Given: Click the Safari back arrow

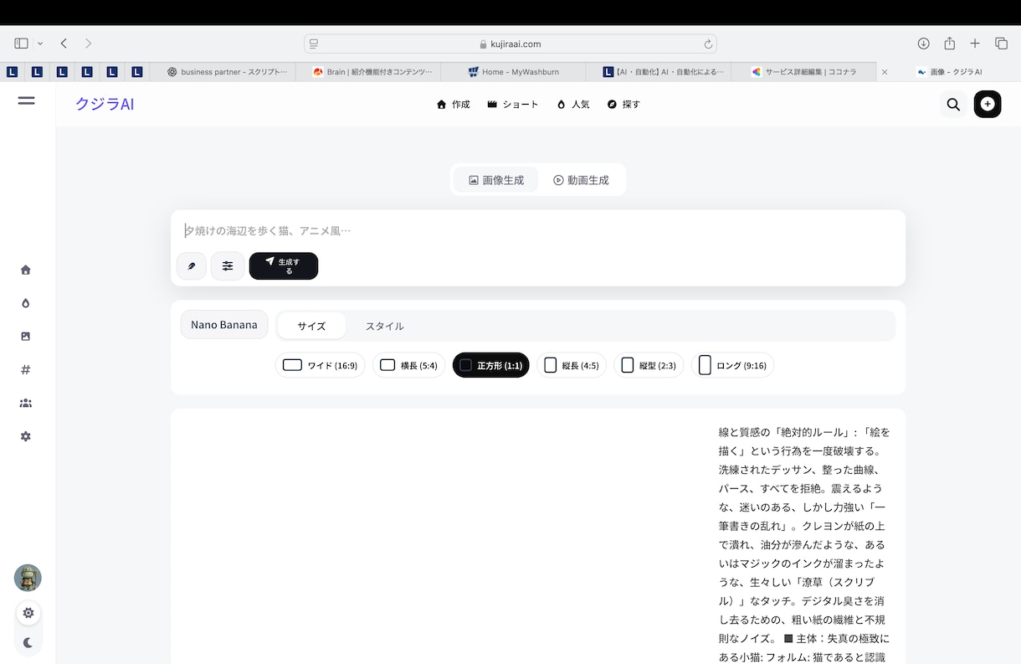Looking at the screenshot, I should [64, 44].
